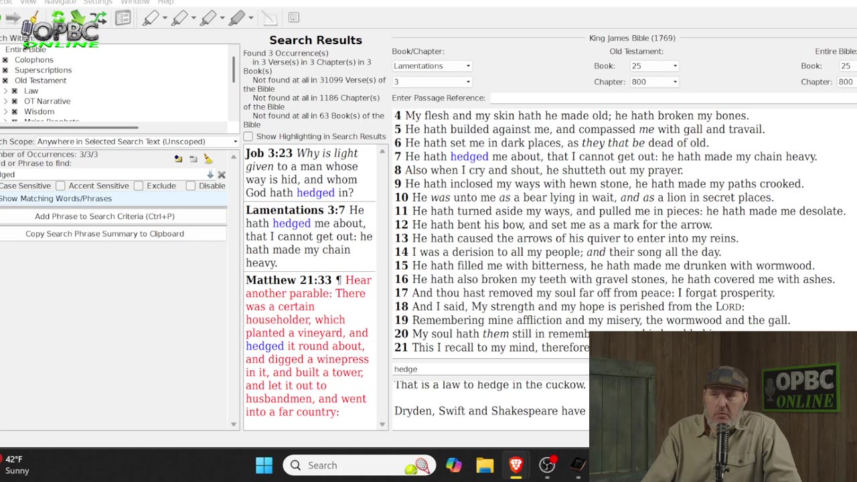Open File Explorer from the taskbar
The image size is (857, 482).
(485, 465)
